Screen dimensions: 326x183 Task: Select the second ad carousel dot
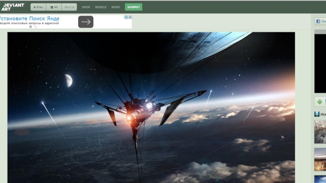(x=35, y=26)
